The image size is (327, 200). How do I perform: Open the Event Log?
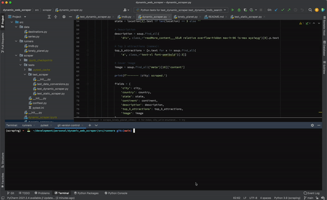pos(312,193)
